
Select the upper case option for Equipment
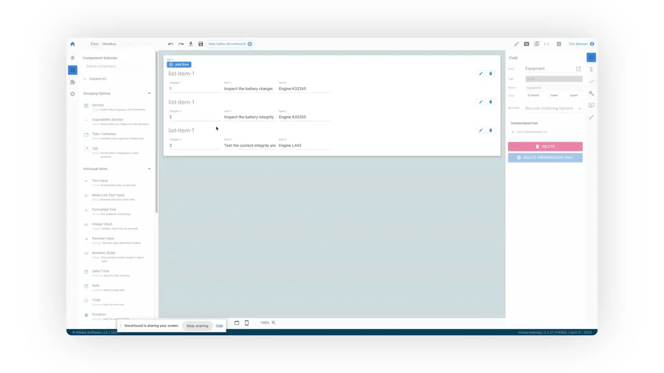coord(574,95)
